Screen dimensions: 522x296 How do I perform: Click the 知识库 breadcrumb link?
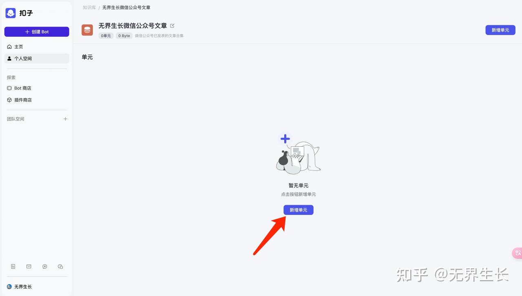click(x=89, y=8)
